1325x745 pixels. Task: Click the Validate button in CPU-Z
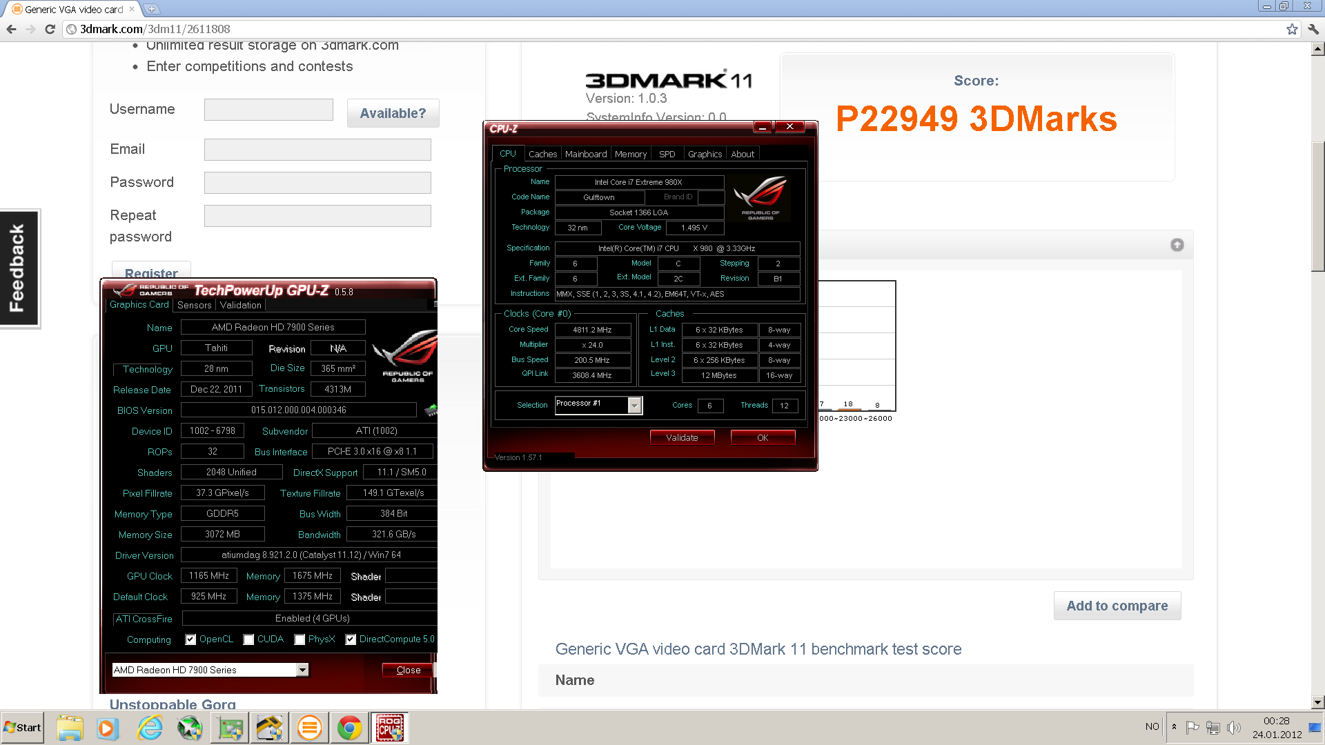coord(682,437)
